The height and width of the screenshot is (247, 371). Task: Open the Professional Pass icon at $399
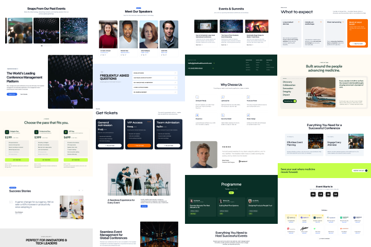pyautogui.click(x=37, y=132)
